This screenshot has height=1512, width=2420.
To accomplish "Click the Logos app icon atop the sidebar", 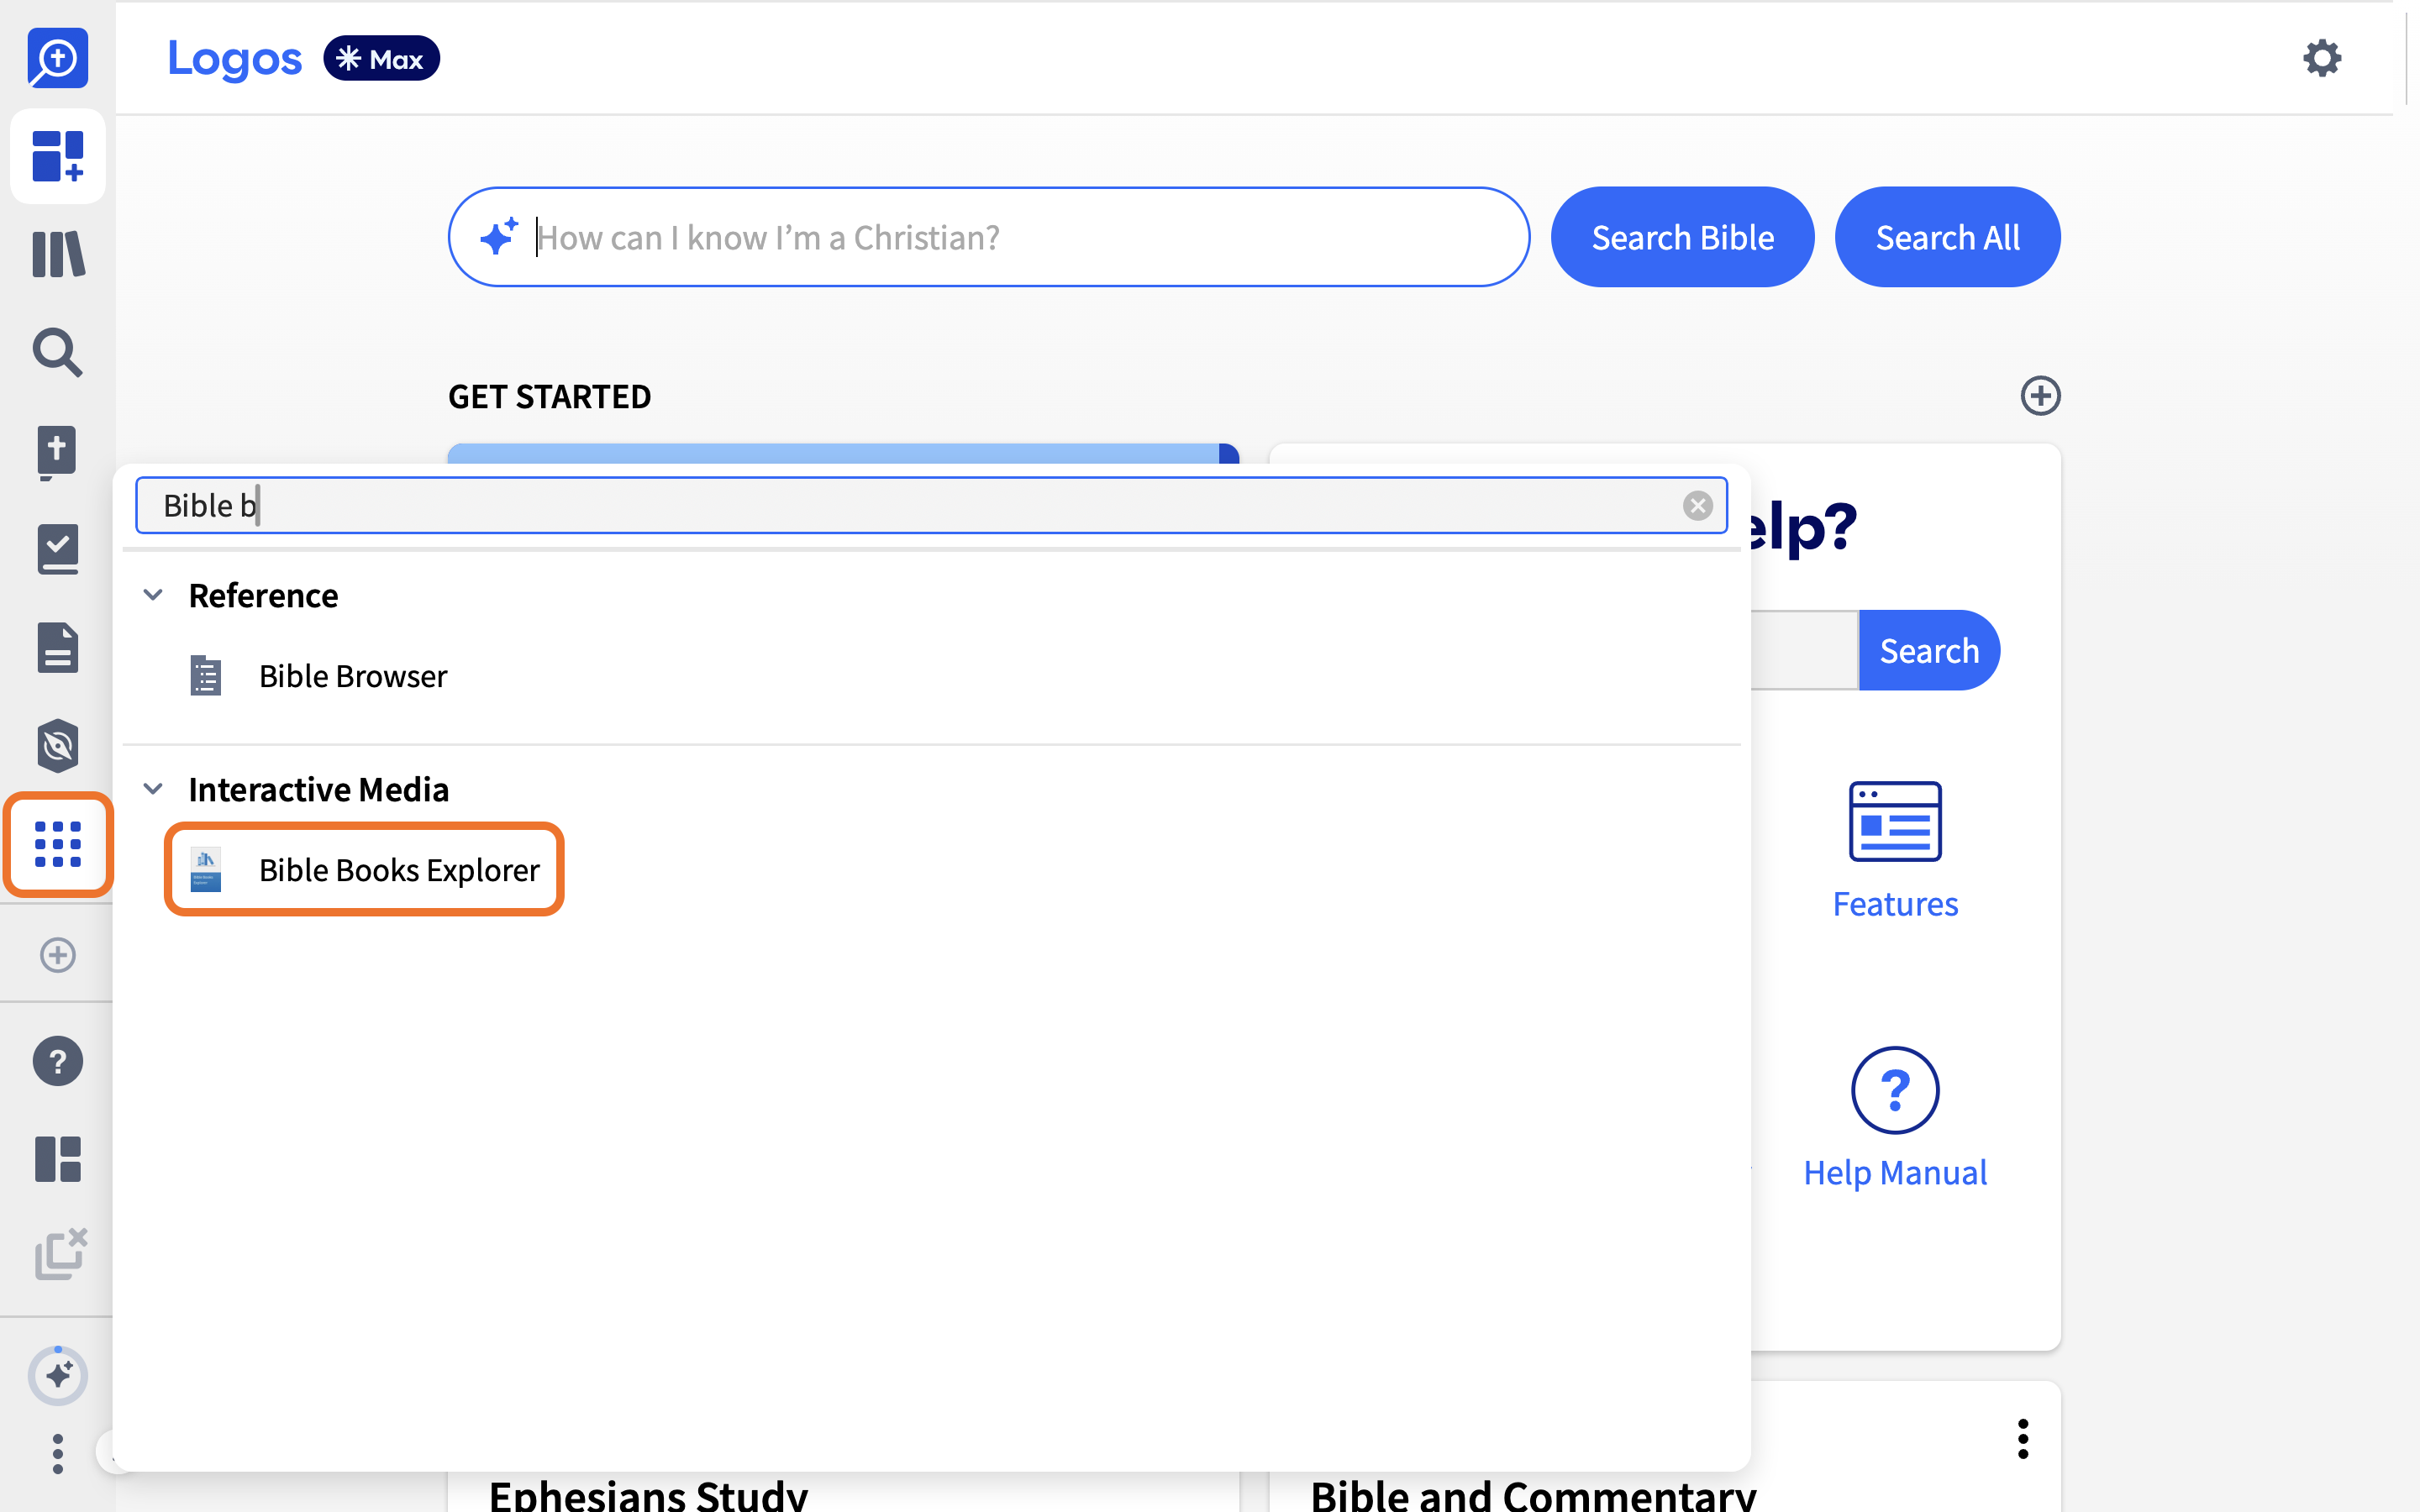I will pyautogui.click(x=57, y=57).
